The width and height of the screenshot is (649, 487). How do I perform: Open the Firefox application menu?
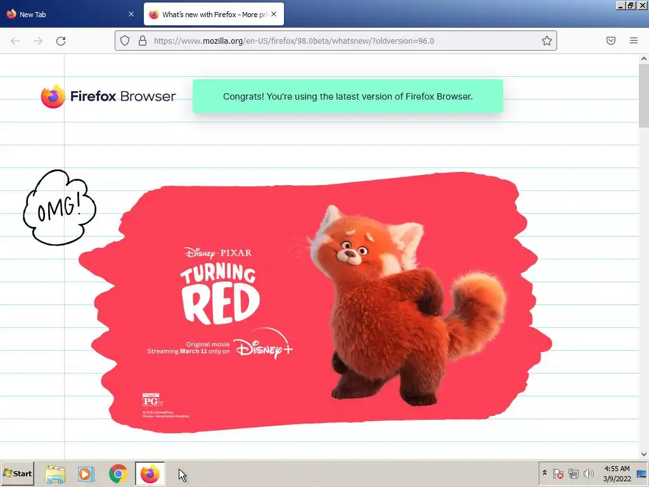coord(634,41)
